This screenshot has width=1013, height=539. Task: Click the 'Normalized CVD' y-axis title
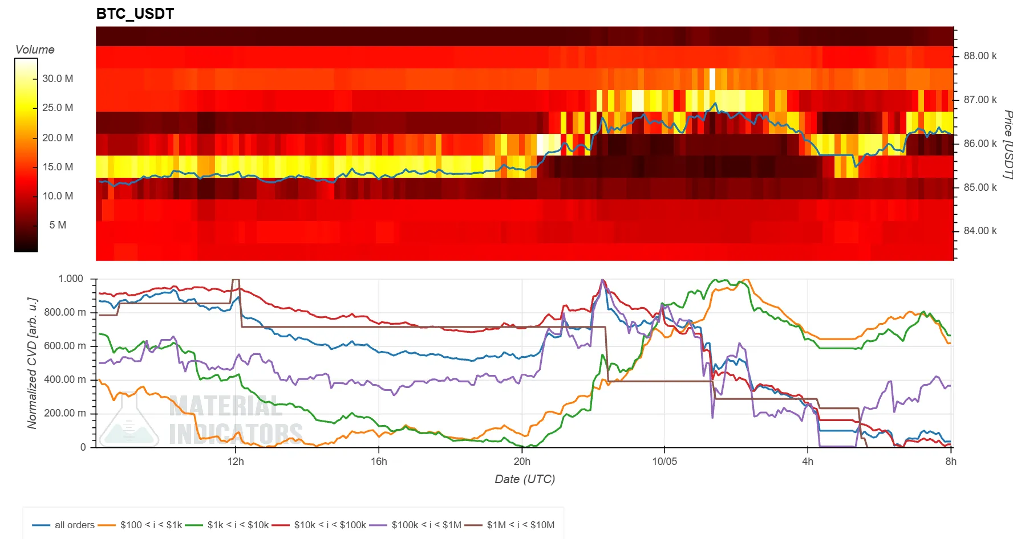[33, 363]
